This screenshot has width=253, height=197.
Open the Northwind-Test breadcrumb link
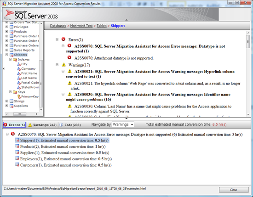click(x=81, y=26)
